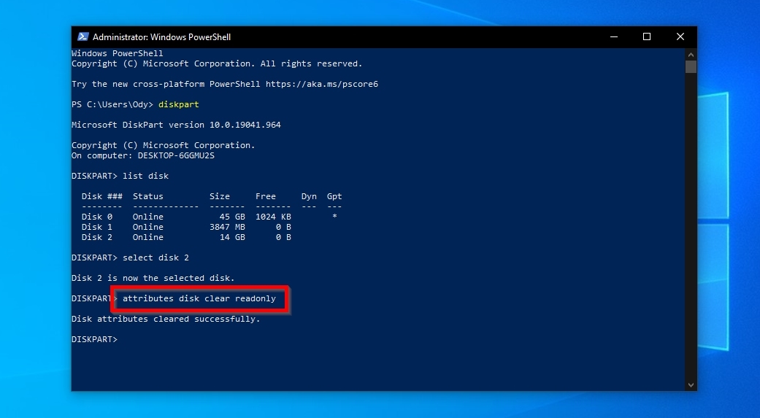
Task: Click 'Microsoft DiskPart version 10.0.19041.964' line
Action: pyautogui.click(x=176, y=125)
